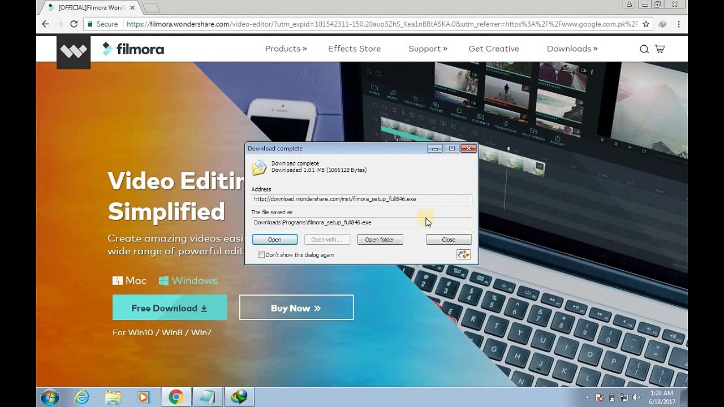
Task: Click the website search magnifier icon
Action: pos(644,49)
